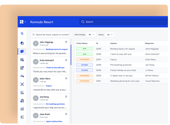170x125 pixels.
Task: Open the app switcher grid icon
Action: tap(22, 22)
